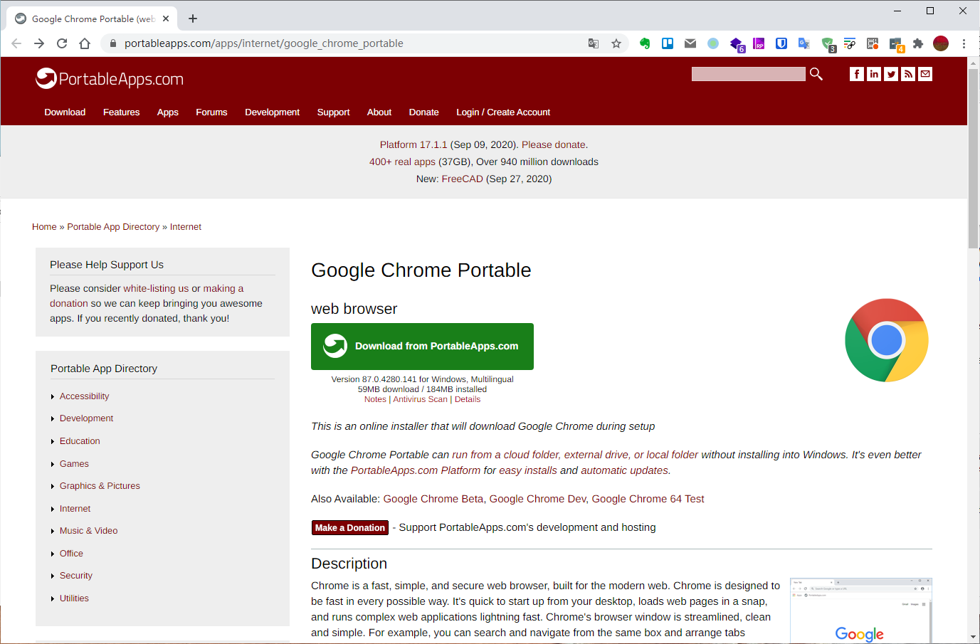The width and height of the screenshot is (980, 644).
Task: View site security lock information
Action: pos(112,43)
